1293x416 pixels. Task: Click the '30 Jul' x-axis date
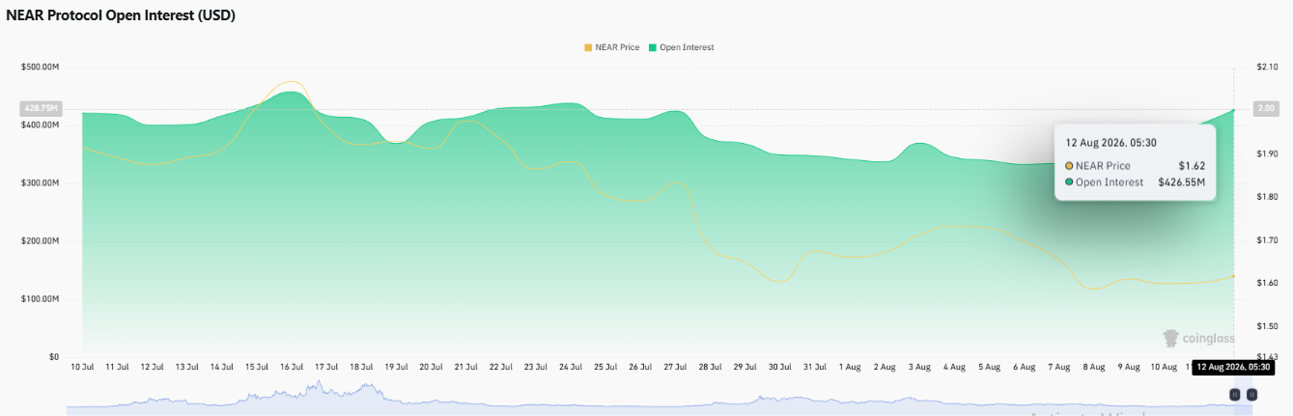[780, 368]
